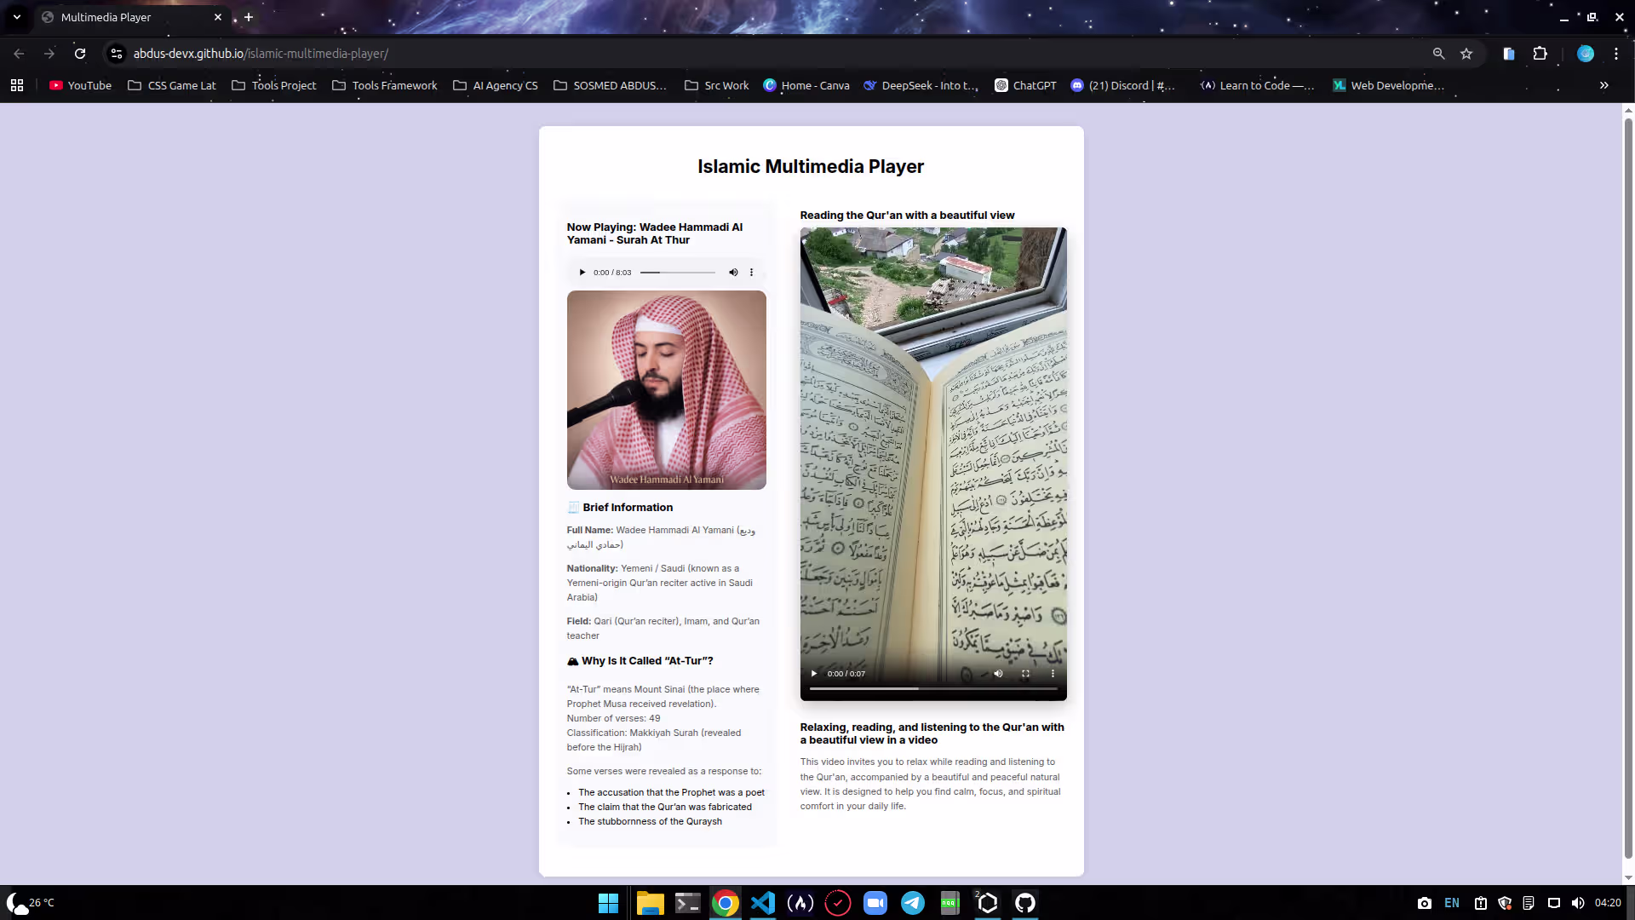Open the browser extensions puzzle icon

(x=1540, y=53)
